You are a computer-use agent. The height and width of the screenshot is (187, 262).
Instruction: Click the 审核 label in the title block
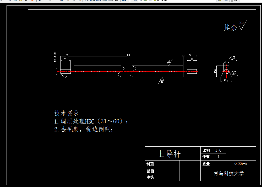(x=150, y=177)
